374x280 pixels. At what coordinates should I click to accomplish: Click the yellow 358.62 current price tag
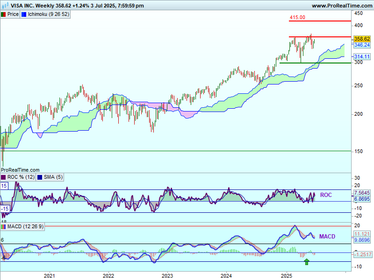pos(362,39)
